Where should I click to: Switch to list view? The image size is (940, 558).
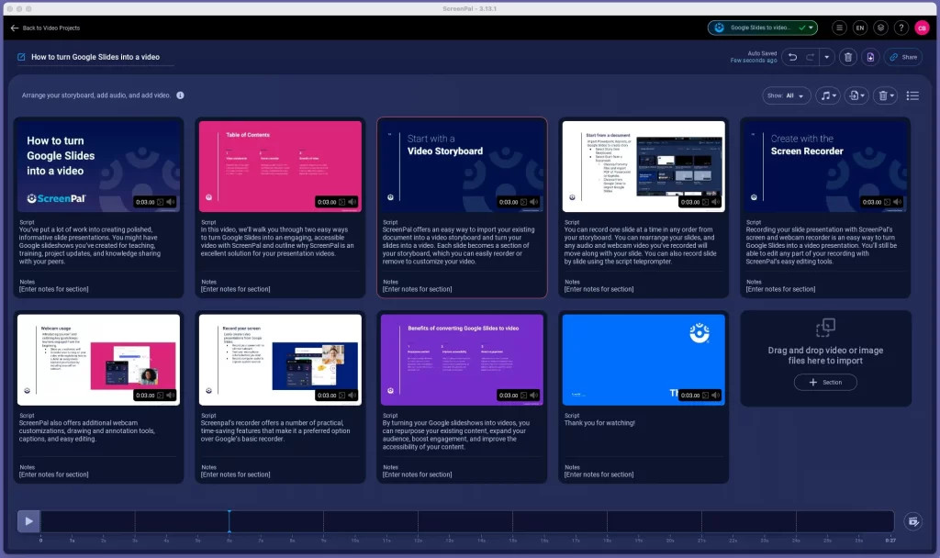point(912,95)
